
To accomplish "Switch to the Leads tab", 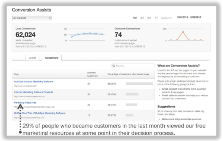I will click(32, 58).
